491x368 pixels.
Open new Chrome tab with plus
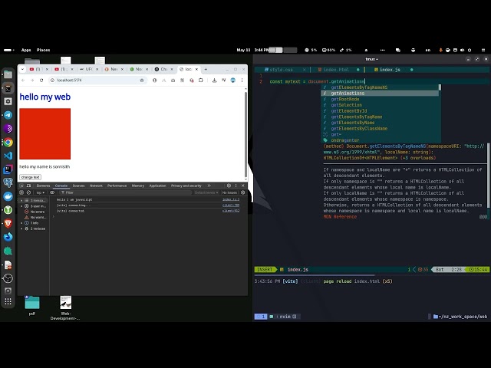206,69
